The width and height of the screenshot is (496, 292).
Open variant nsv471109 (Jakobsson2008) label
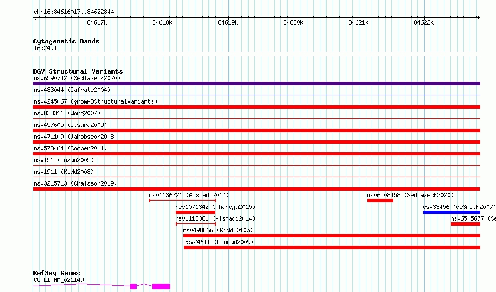[75, 137]
